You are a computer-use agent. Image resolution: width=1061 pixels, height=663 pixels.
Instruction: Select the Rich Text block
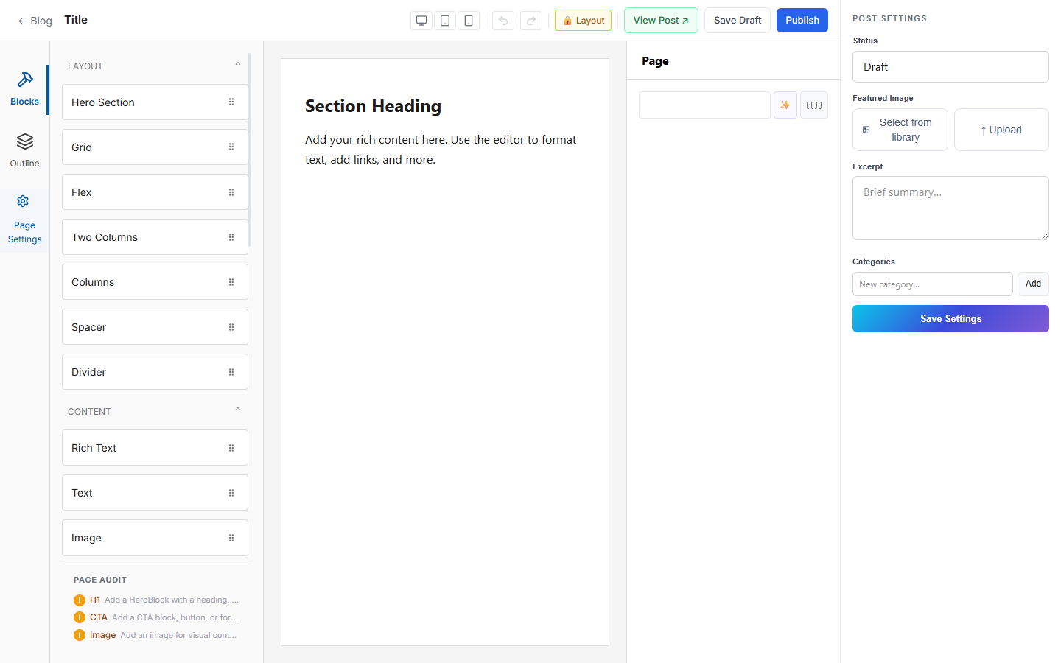click(155, 448)
